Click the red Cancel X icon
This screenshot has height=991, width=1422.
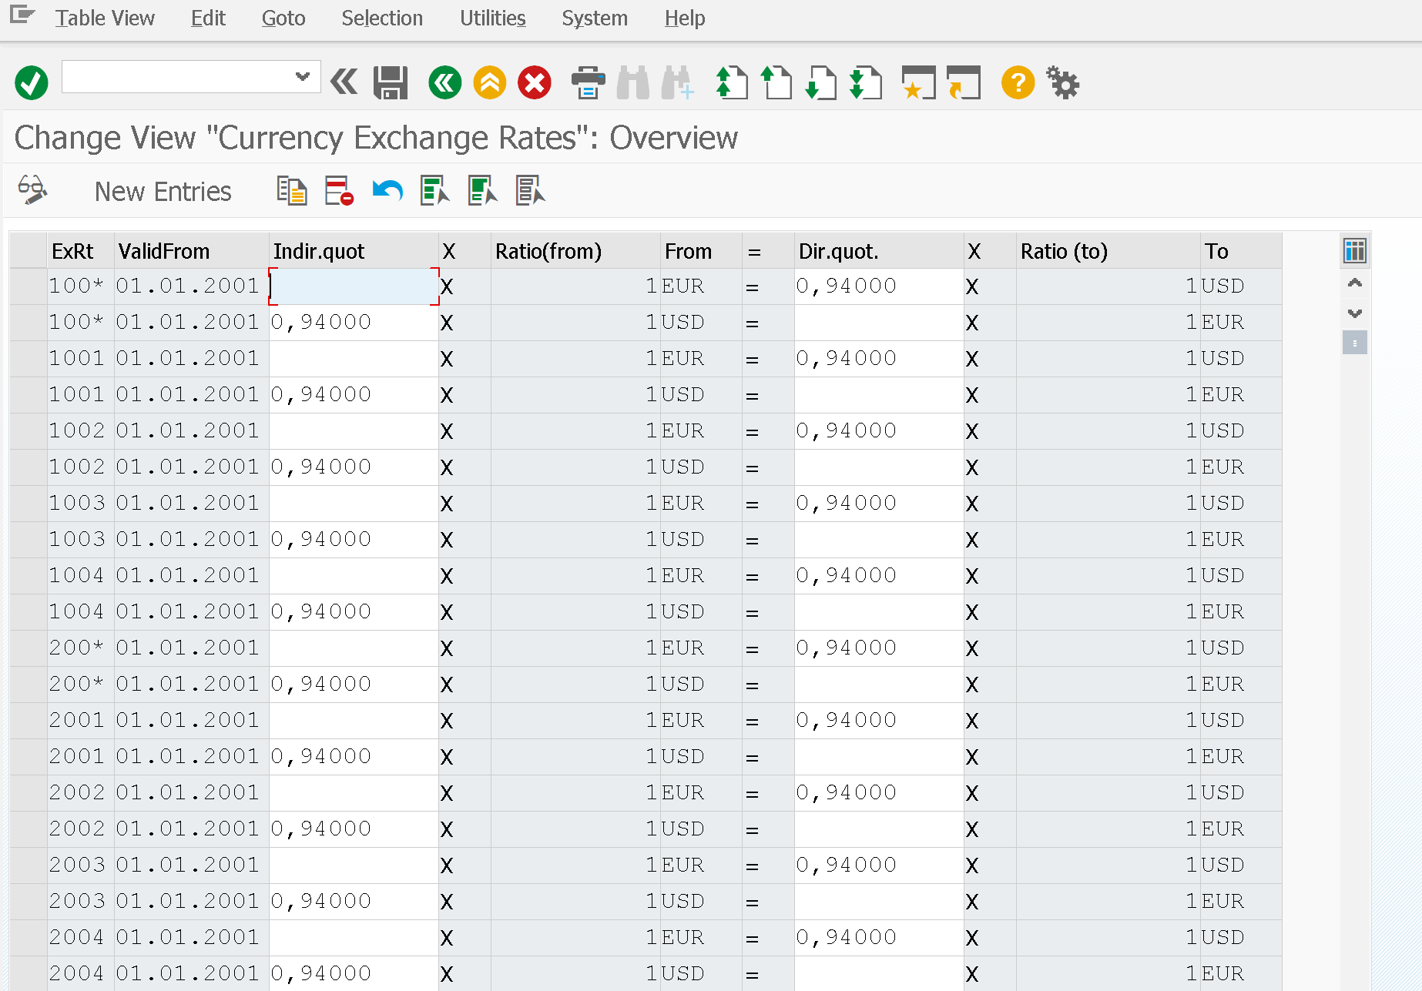tap(535, 82)
